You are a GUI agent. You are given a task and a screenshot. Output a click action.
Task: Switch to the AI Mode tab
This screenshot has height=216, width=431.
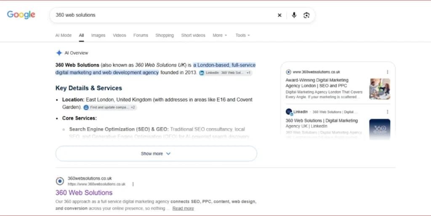click(64, 35)
